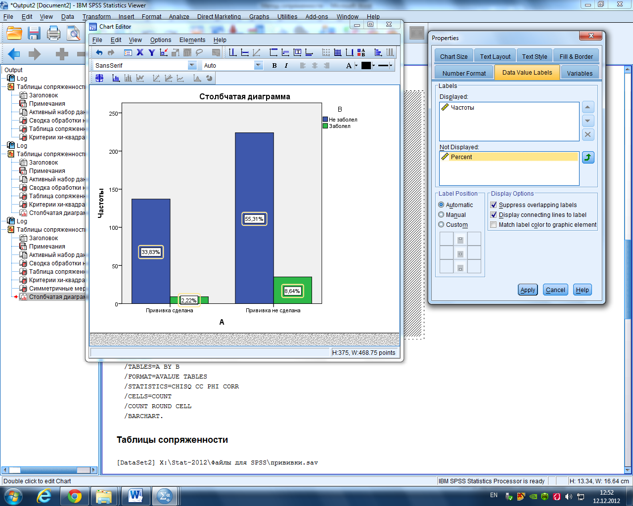
Task: Click 'Столбчатая диаграмма' chart title
Action: click(245, 96)
